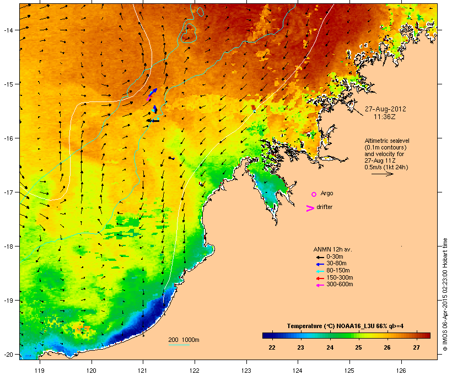
Task: Click the '(0.1m contours)' text
Action: coord(385,147)
